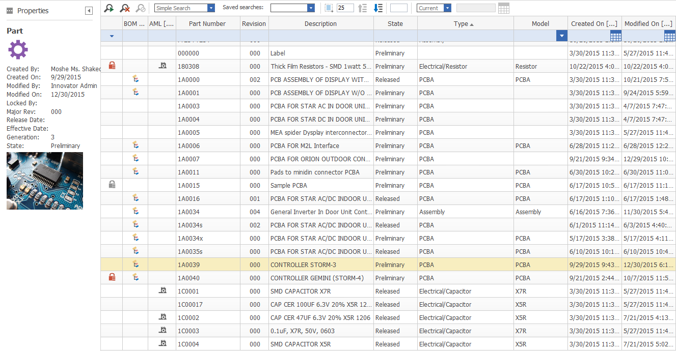Sort by Part Number column header
This screenshot has height=351, width=676.
[208, 23]
